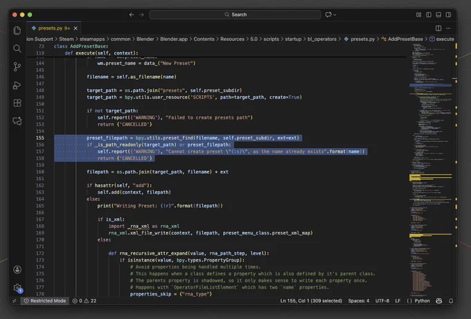Click the vertical scrollbar overview ruler
Image resolution: width=471 pixels, height=319 pixels.
coord(456,170)
